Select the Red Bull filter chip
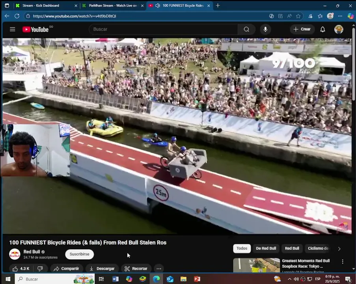 pos(292,248)
